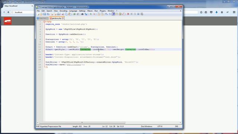This screenshot has width=238, height=134.
Task: Click the Synchronize Horizontal Scrolling icon
Action: (102, 14)
